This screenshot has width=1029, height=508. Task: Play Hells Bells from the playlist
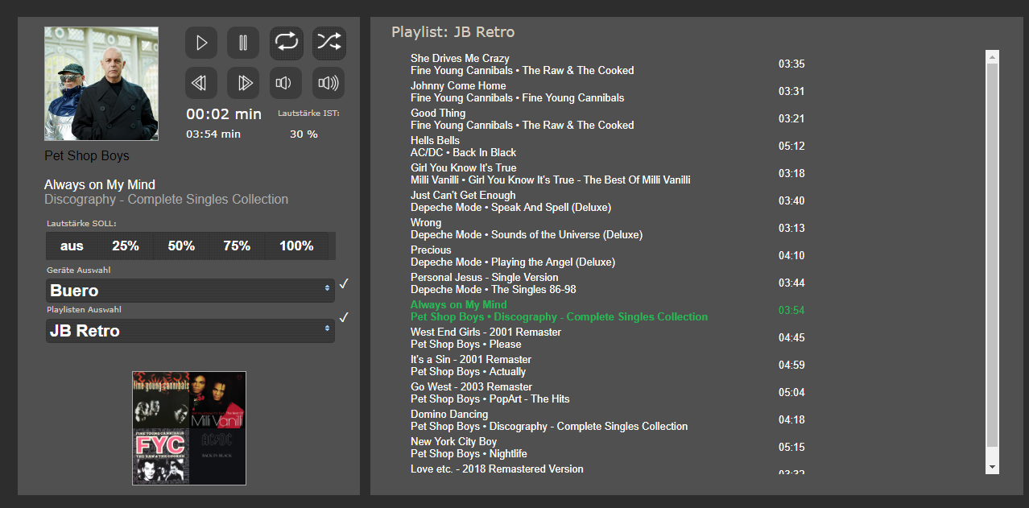tap(436, 141)
